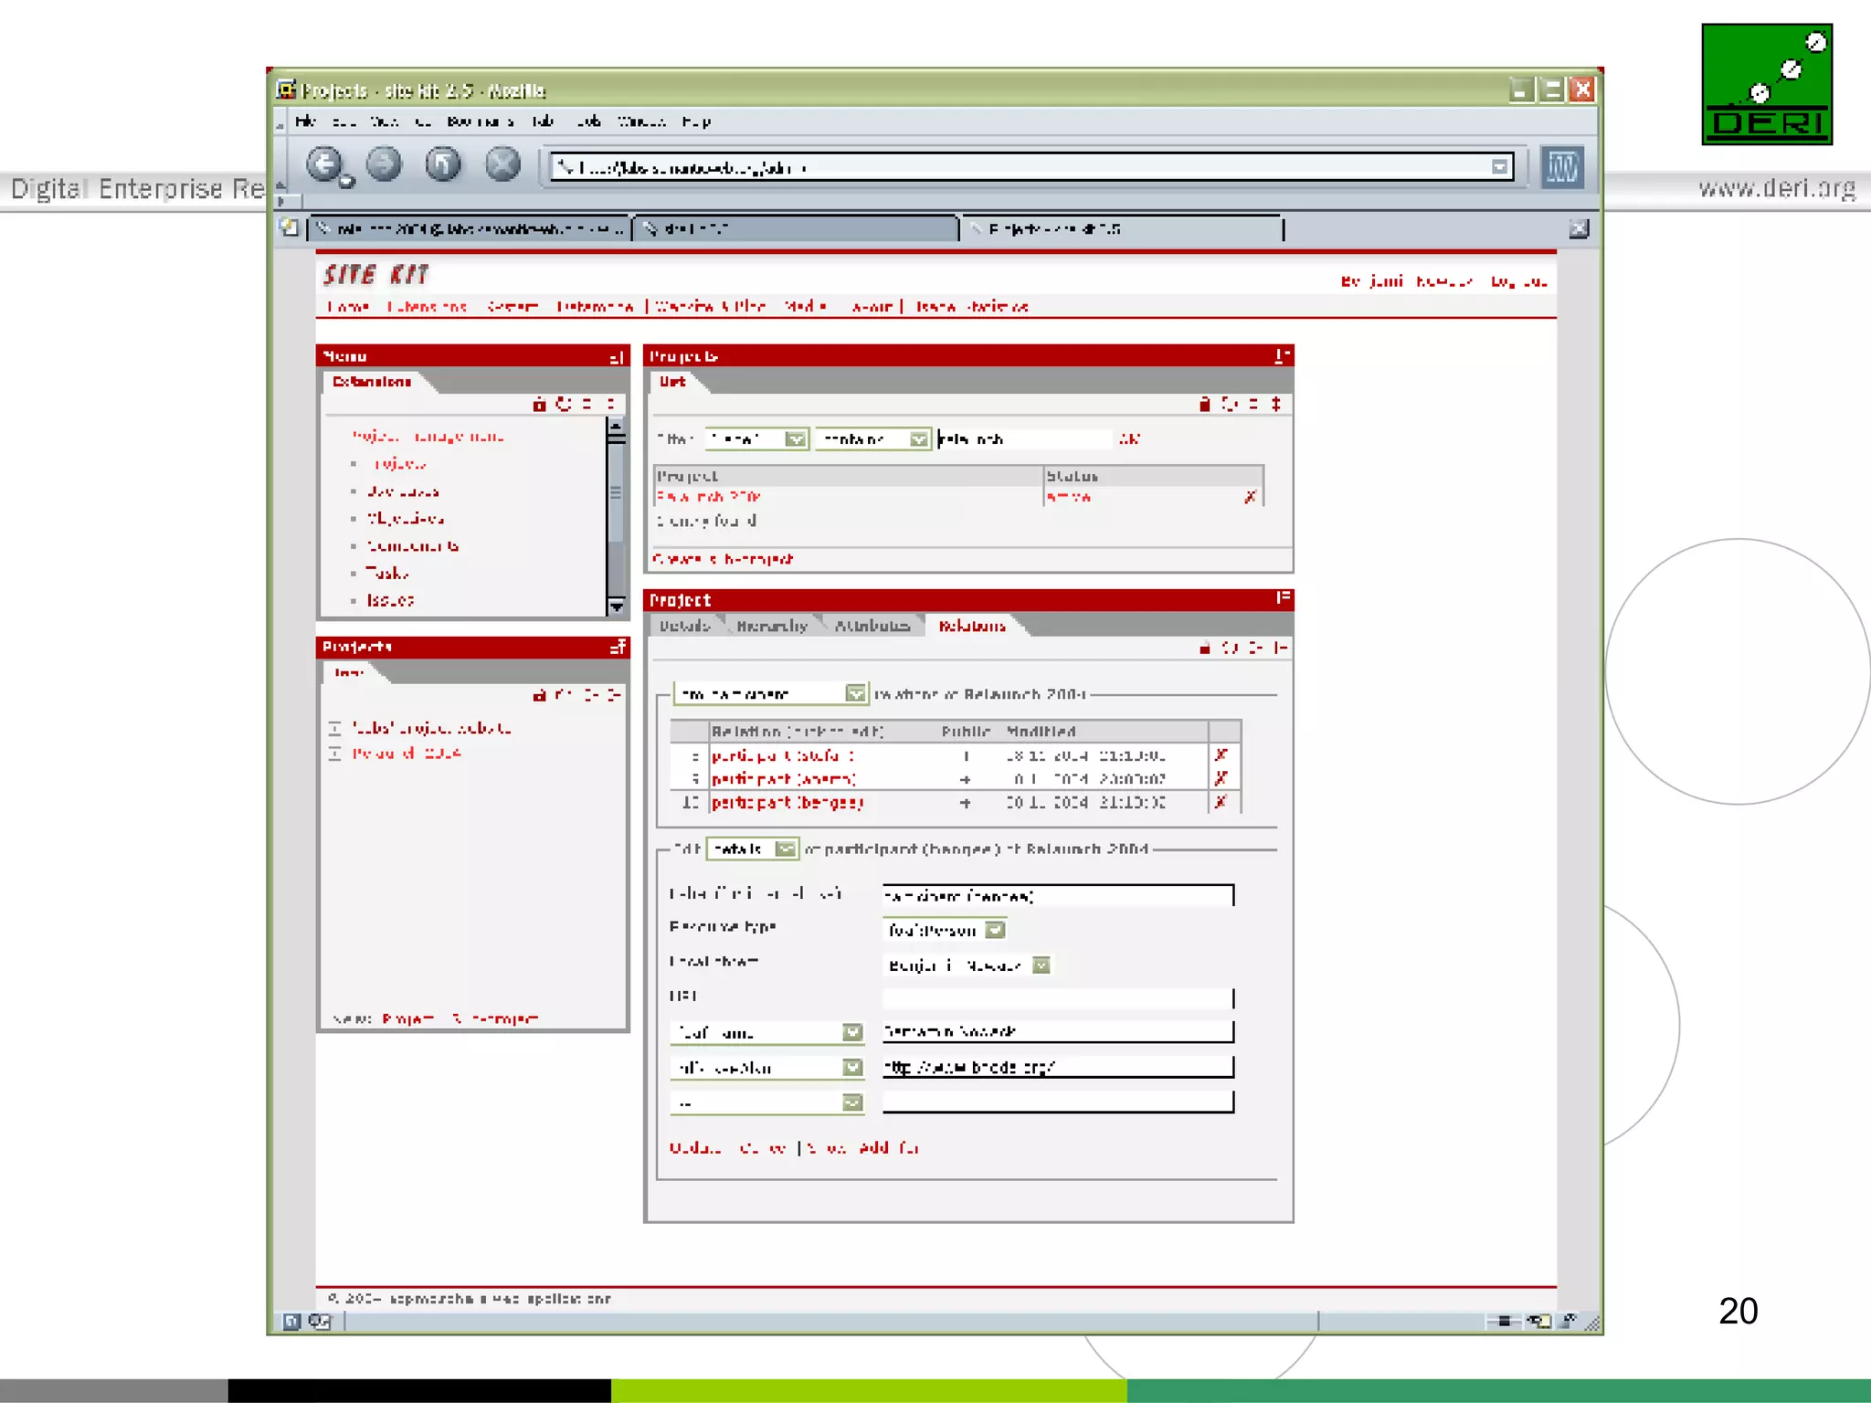
Task: Click the Mozilla throbber logo icon
Action: [1562, 167]
